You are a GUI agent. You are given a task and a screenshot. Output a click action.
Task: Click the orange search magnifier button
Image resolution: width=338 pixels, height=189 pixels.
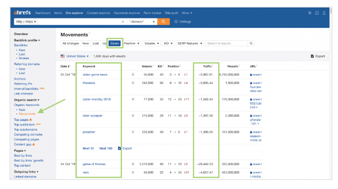pyautogui.click(x=164, y=21)
